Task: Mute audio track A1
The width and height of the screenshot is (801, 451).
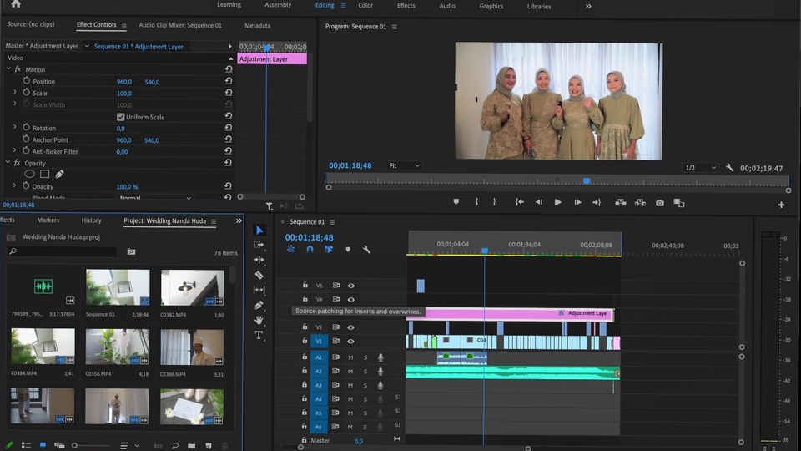Action: click(x=350, y=357)
